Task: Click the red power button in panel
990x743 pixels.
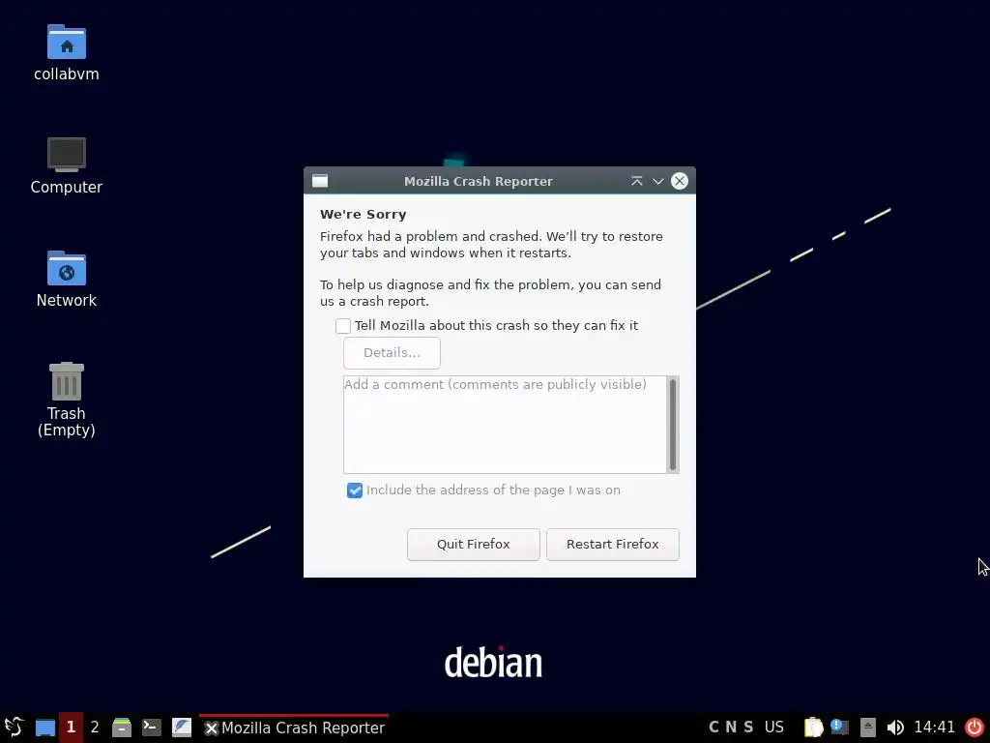Action: click(975, 728)
